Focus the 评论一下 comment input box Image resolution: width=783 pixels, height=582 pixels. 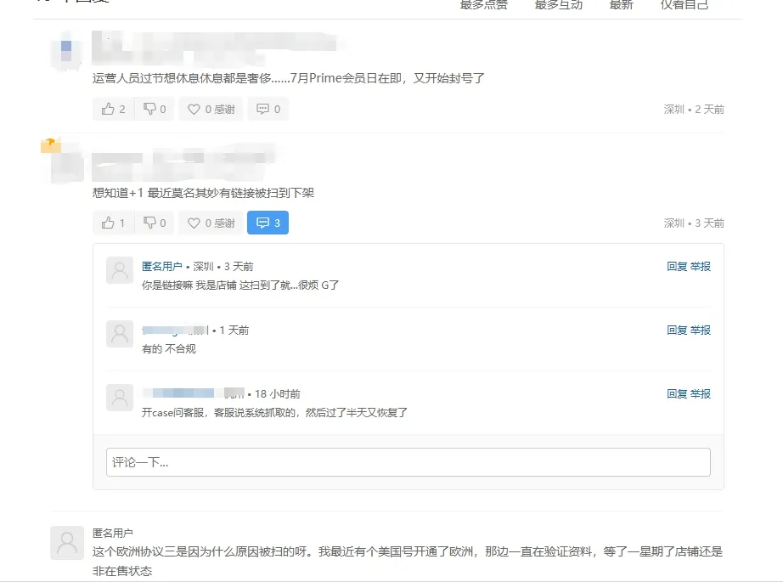[x=408, y=462]
